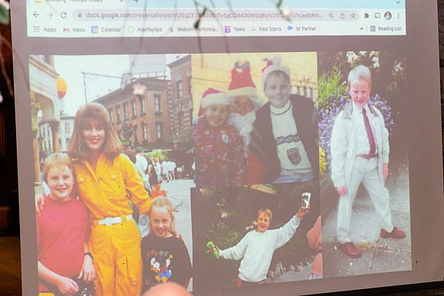Select the photo of boy raising a cup
Image resolution: width=444 pixels, height=296 pixels.
point(257,235)
